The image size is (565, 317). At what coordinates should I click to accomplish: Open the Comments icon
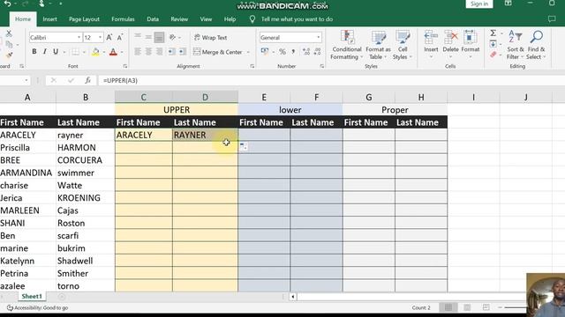click(x=552, y=19)
